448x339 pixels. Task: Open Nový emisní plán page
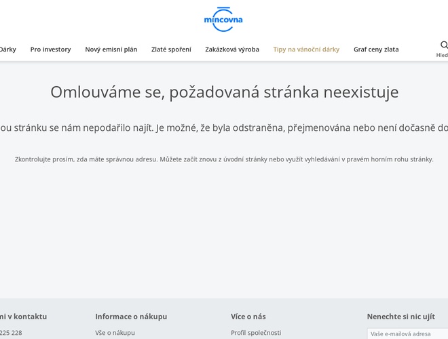111,49
